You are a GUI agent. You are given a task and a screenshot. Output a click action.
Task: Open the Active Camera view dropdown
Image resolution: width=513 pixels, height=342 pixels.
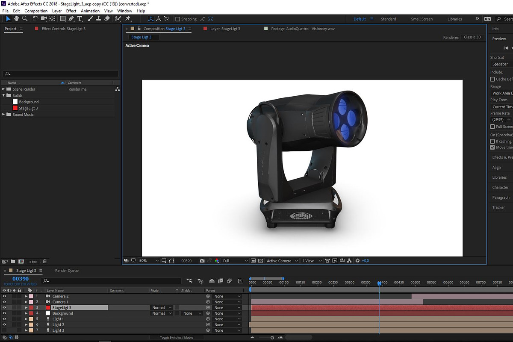coord(282,261)
